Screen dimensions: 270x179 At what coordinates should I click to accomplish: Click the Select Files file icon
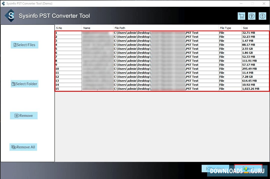(15, 45)
